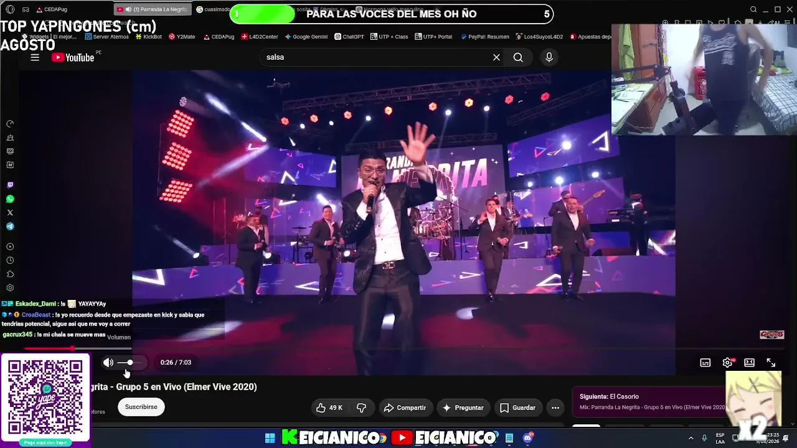Open the GX Cleaner sidebar icon
Screen dimensions: 797x448
10,138
